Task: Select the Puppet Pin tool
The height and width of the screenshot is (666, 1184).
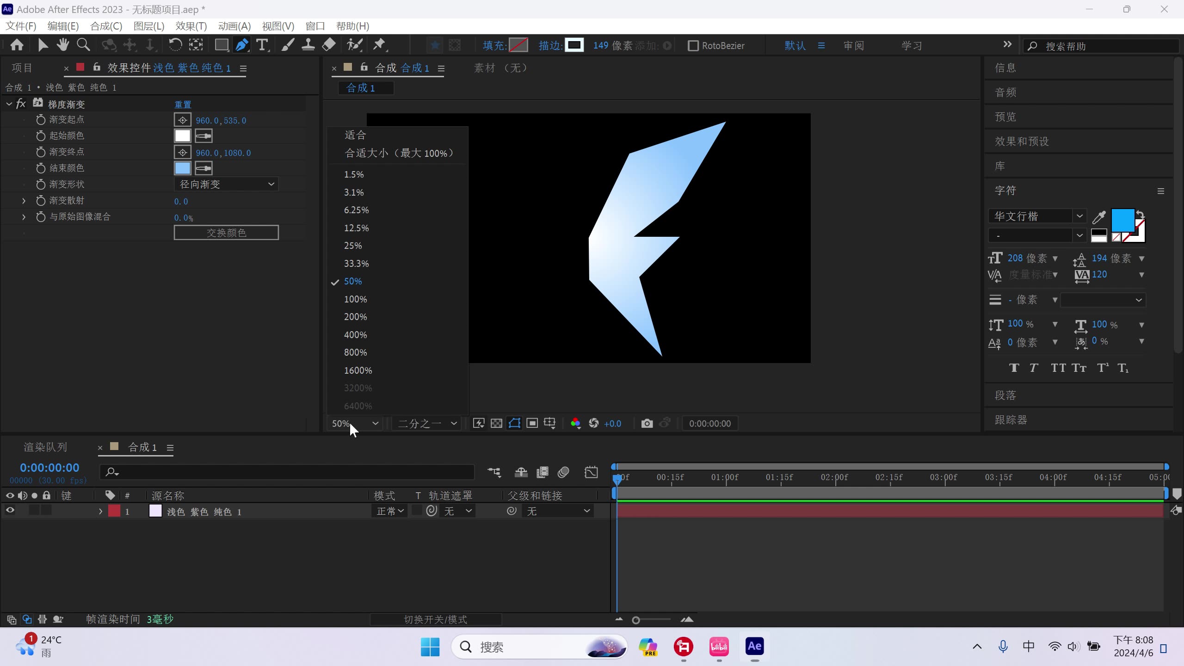Action: point(380,45)
